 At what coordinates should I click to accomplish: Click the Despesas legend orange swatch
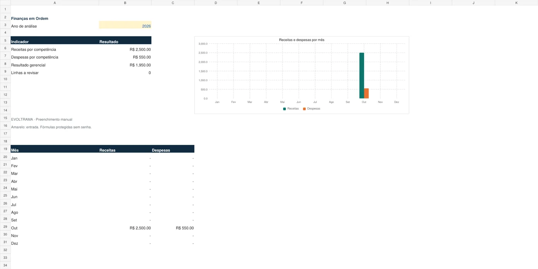304,109
